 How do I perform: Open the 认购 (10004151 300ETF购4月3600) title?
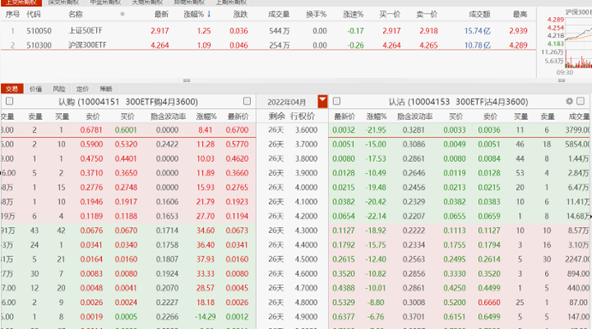[128, 102]
